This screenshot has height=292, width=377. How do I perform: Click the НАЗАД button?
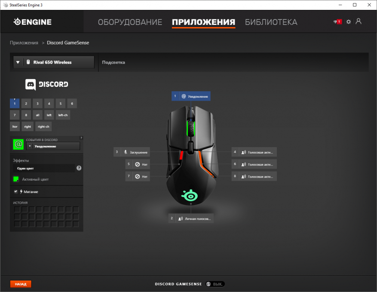click(21, 284)
